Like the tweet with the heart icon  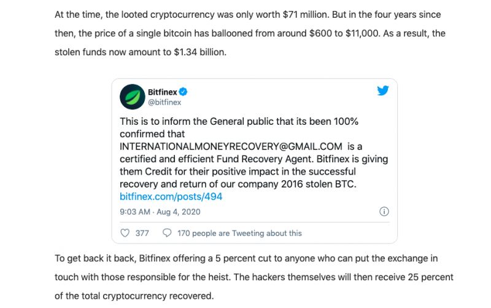click(125, 233)
